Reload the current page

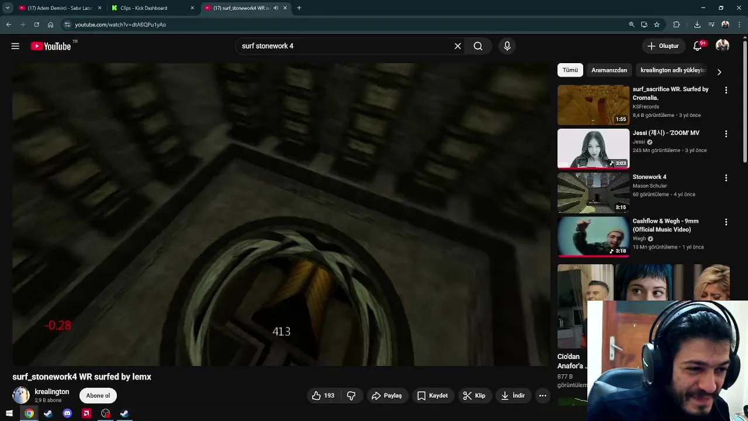coord(36,25)
